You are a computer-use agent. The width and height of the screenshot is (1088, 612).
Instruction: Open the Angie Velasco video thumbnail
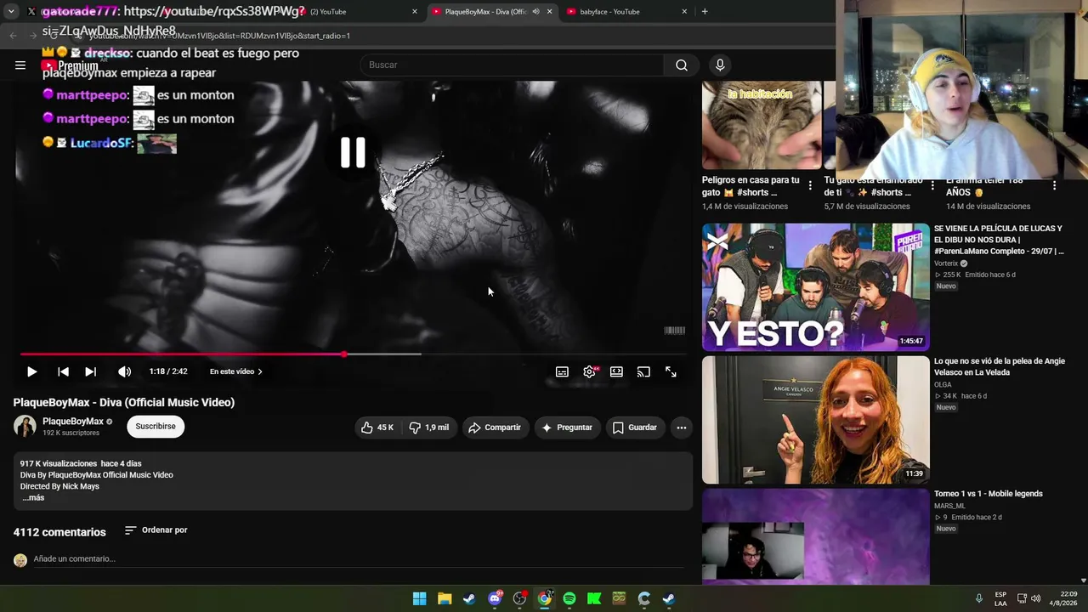pos(816,420)
